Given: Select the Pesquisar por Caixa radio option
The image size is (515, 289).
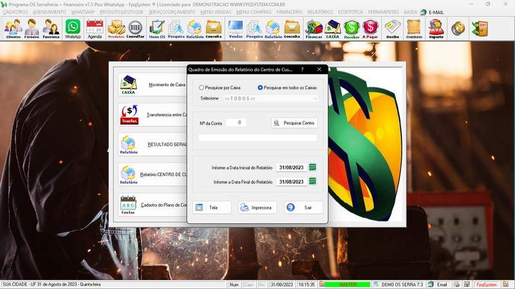Looking at the screenshot, I should [x=202, y=87].
